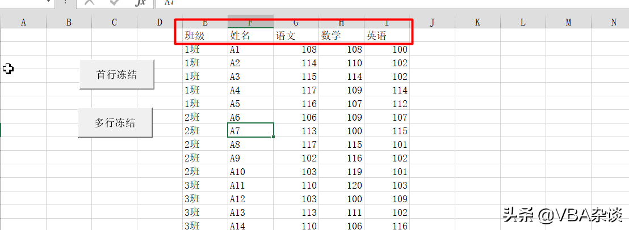Click the 语文 score 114 for A2
This screenshot has width=629, height=230.
(296, 63)
